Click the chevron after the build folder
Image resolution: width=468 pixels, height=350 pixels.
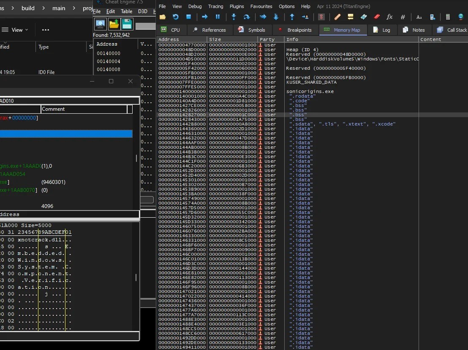click(44, 8)
